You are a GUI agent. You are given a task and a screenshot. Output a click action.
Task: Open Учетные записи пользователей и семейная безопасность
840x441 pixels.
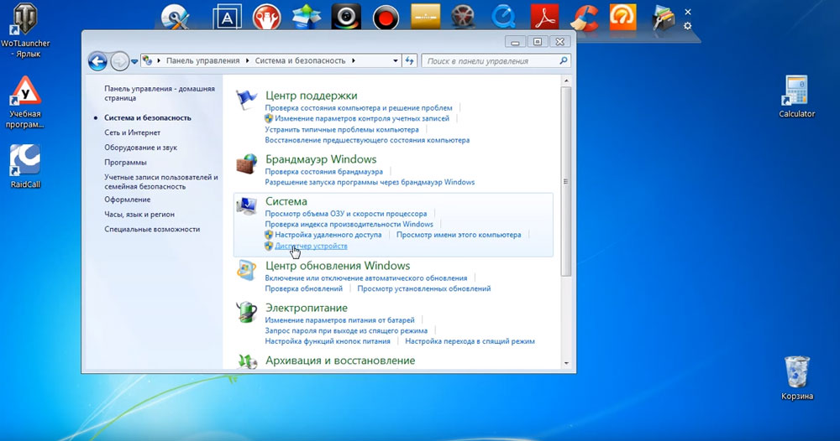pyautogui.click(x=160, y=182)
